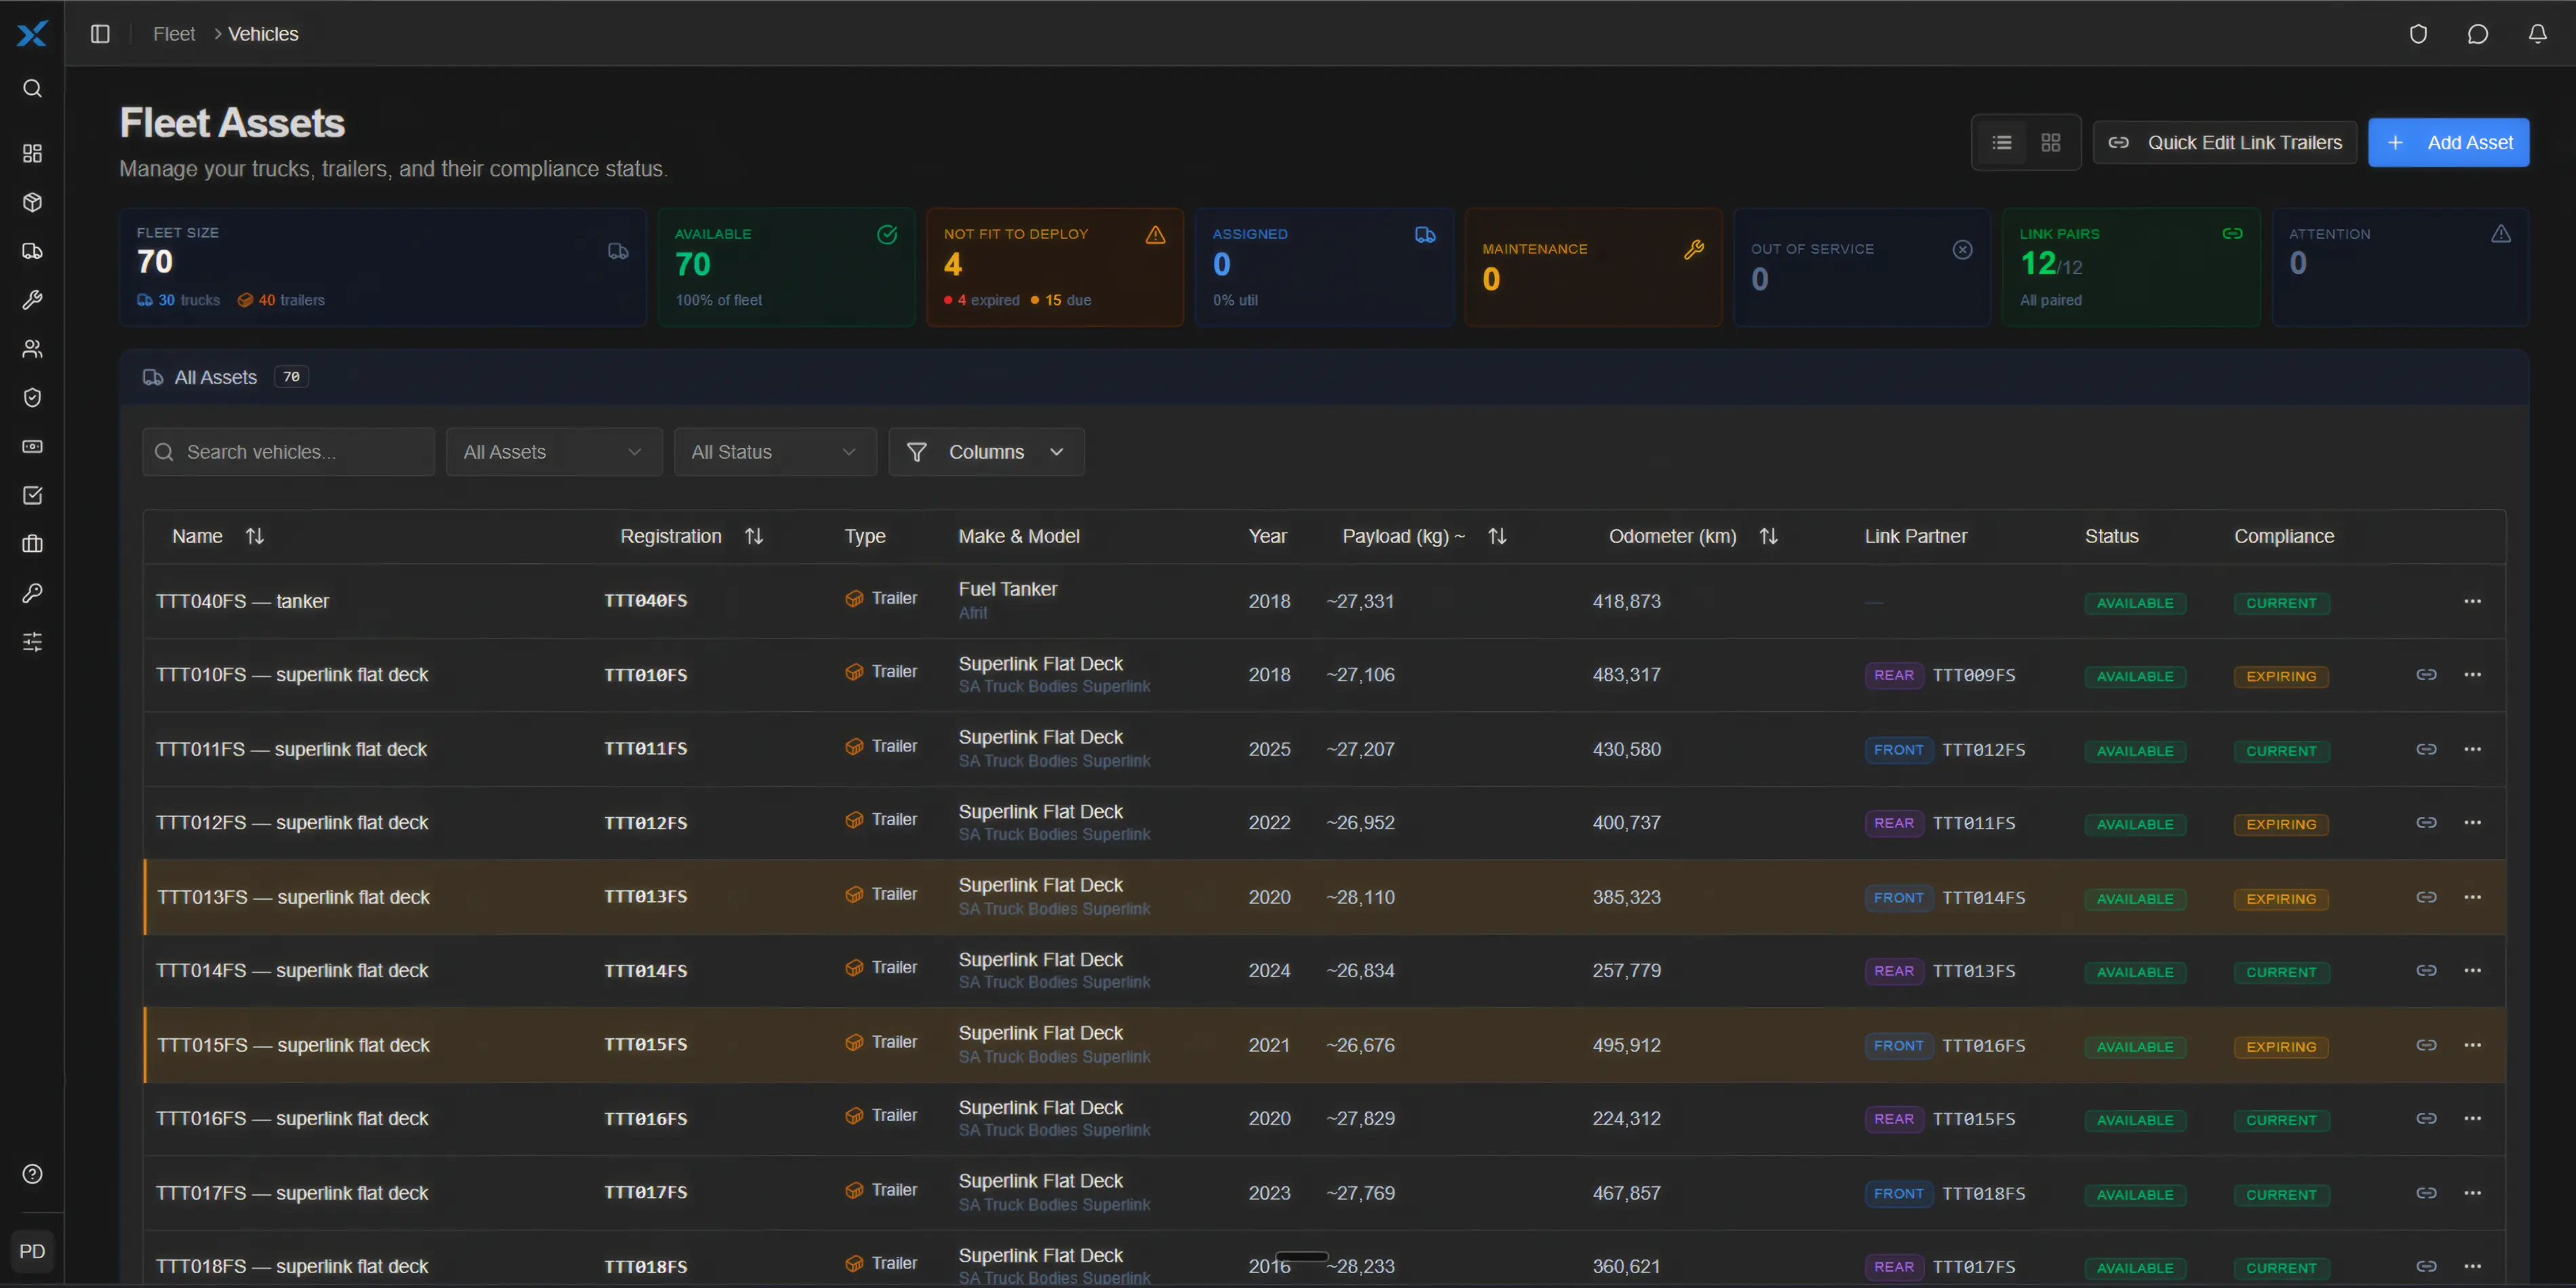2576x1288 pixels.
Task: Sort by Odometer (km) column
Action: [1693, 536]
